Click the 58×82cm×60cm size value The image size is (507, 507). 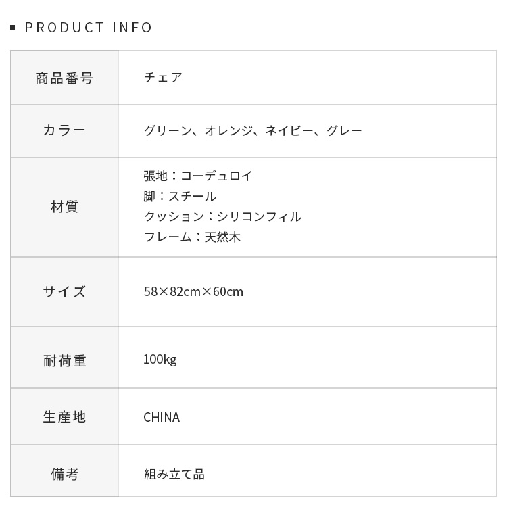193,292
